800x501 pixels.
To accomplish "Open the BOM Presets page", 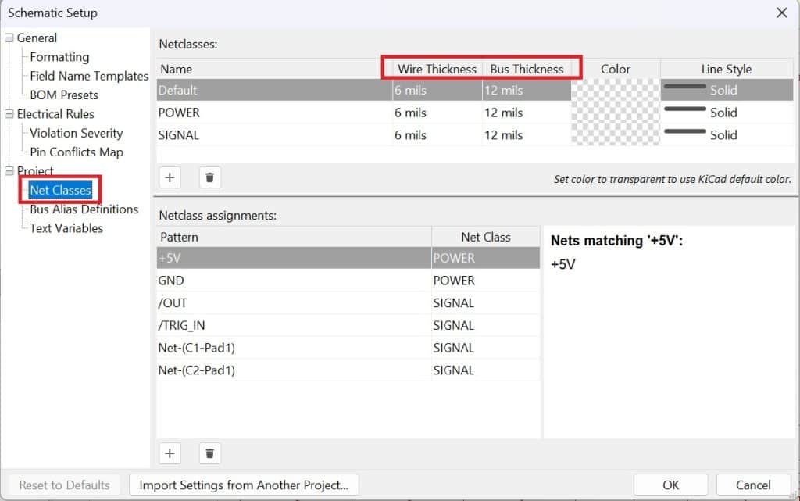I will coord(64,95).
